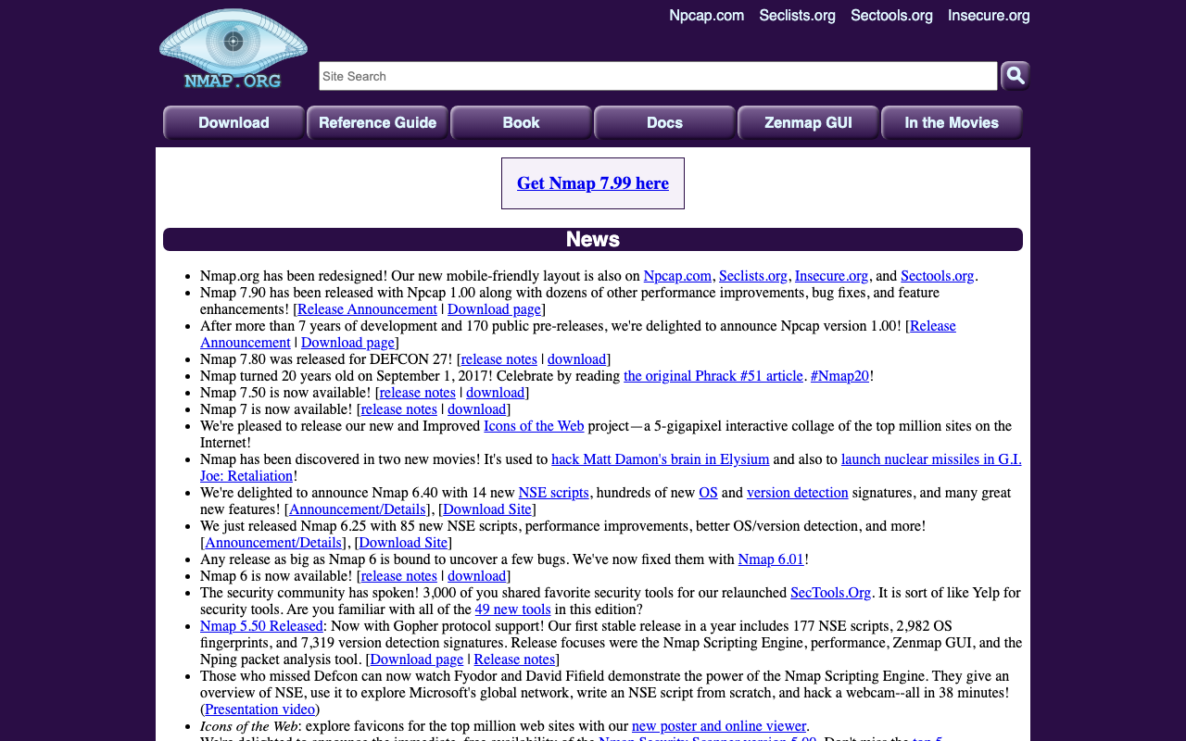This screenshot has height=741, width=1186.
Task: Open hack Matt Damon's brain in Elysium link
Action: (661, 459)
